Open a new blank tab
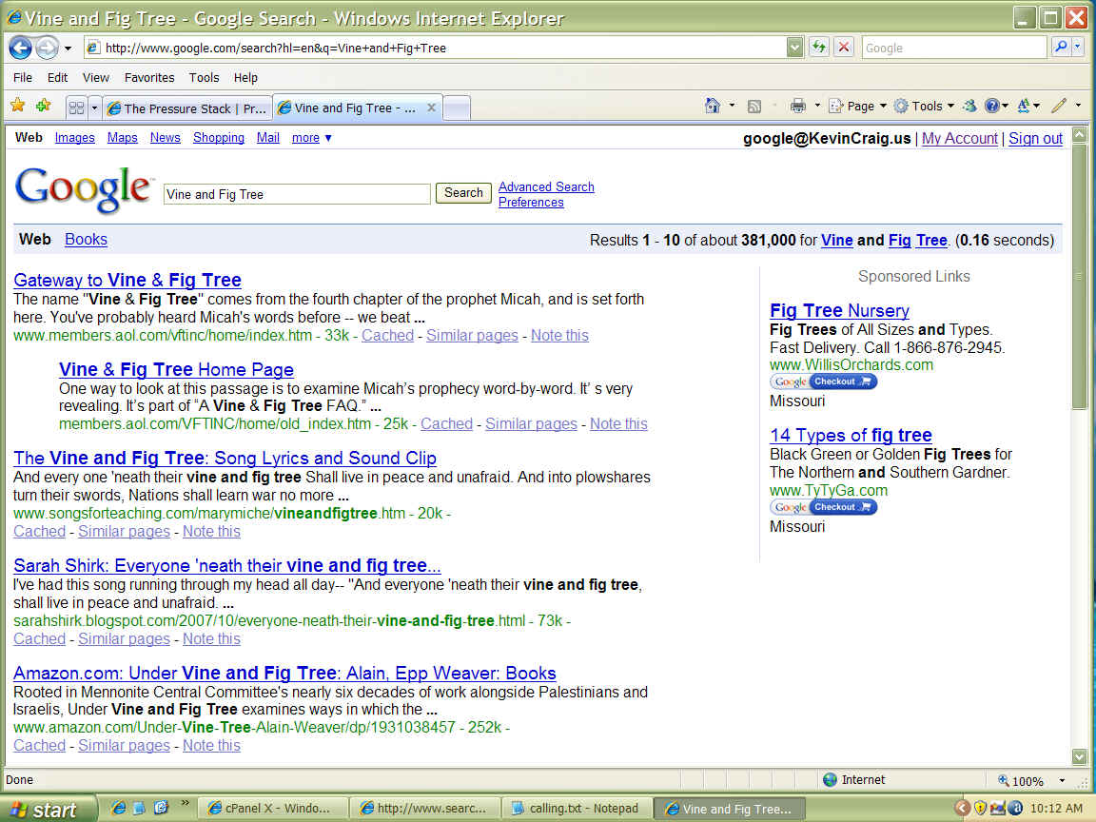The width and height of the screenshot is (1096, 822). tap(457, 108)
